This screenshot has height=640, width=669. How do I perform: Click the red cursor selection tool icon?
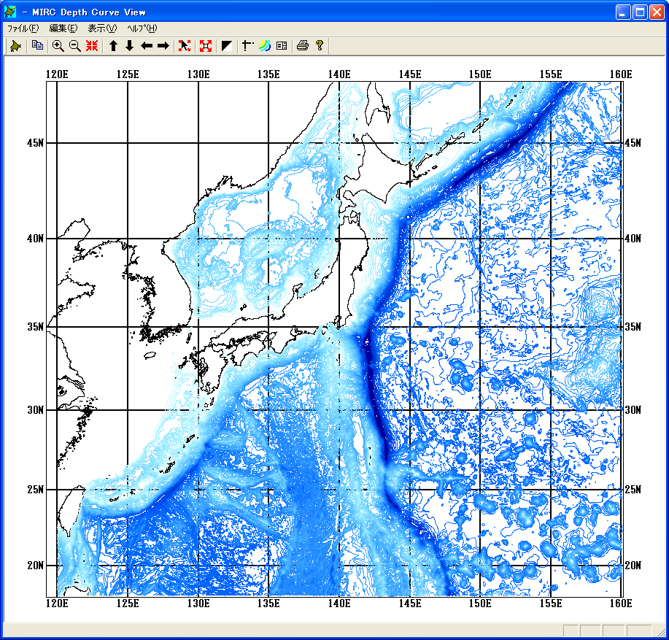point(185,46)
